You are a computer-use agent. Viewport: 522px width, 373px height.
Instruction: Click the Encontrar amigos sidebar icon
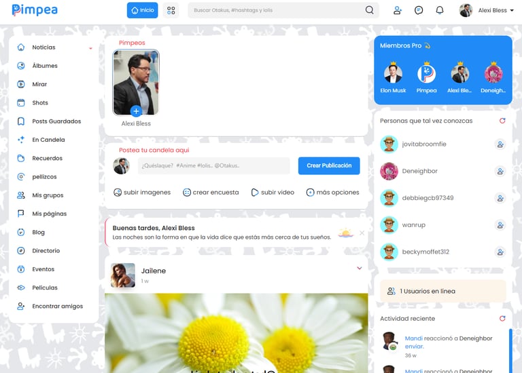(x=20, y=307)
